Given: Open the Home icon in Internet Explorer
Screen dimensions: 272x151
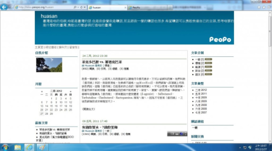Looking at the screenshot, I should (x=259, y=7).
